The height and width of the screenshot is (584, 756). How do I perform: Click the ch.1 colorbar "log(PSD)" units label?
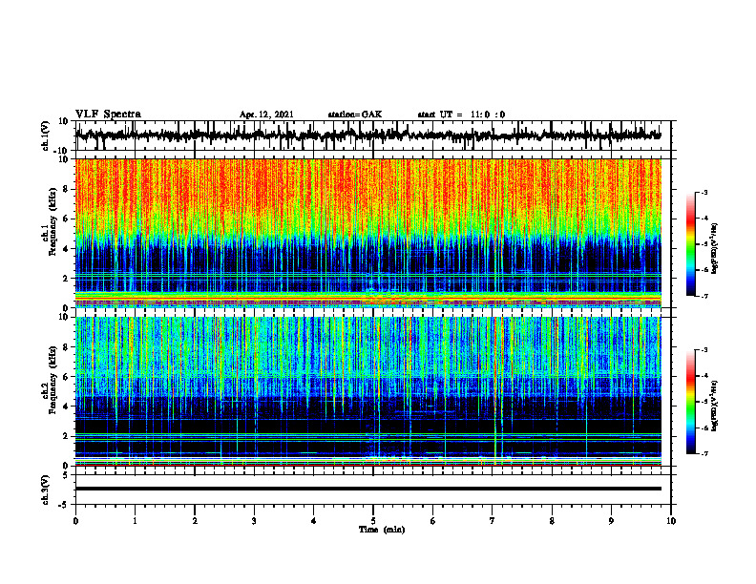(x=715, y=248)
